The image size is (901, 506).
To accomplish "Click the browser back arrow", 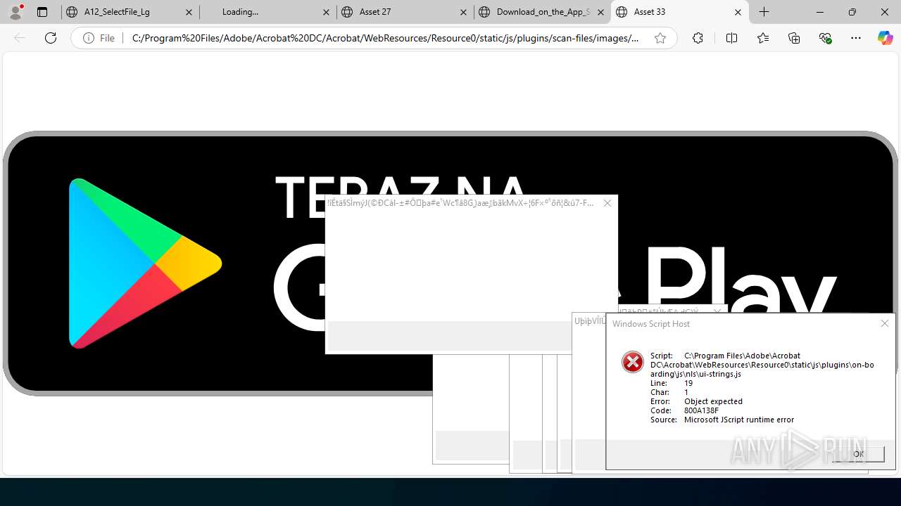I will click(x=20, y=38).
